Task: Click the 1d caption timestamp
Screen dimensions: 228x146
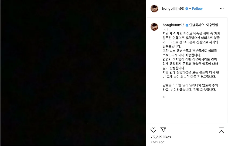Action: click(x=164, y=97)
